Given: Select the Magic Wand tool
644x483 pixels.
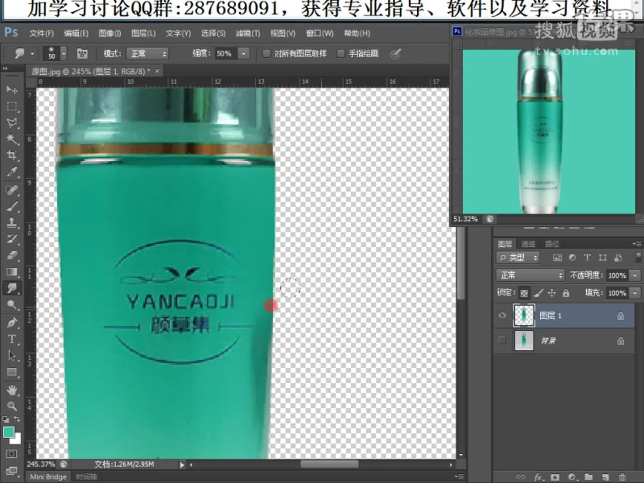Looking at the screenshot, I should (12, 139).
